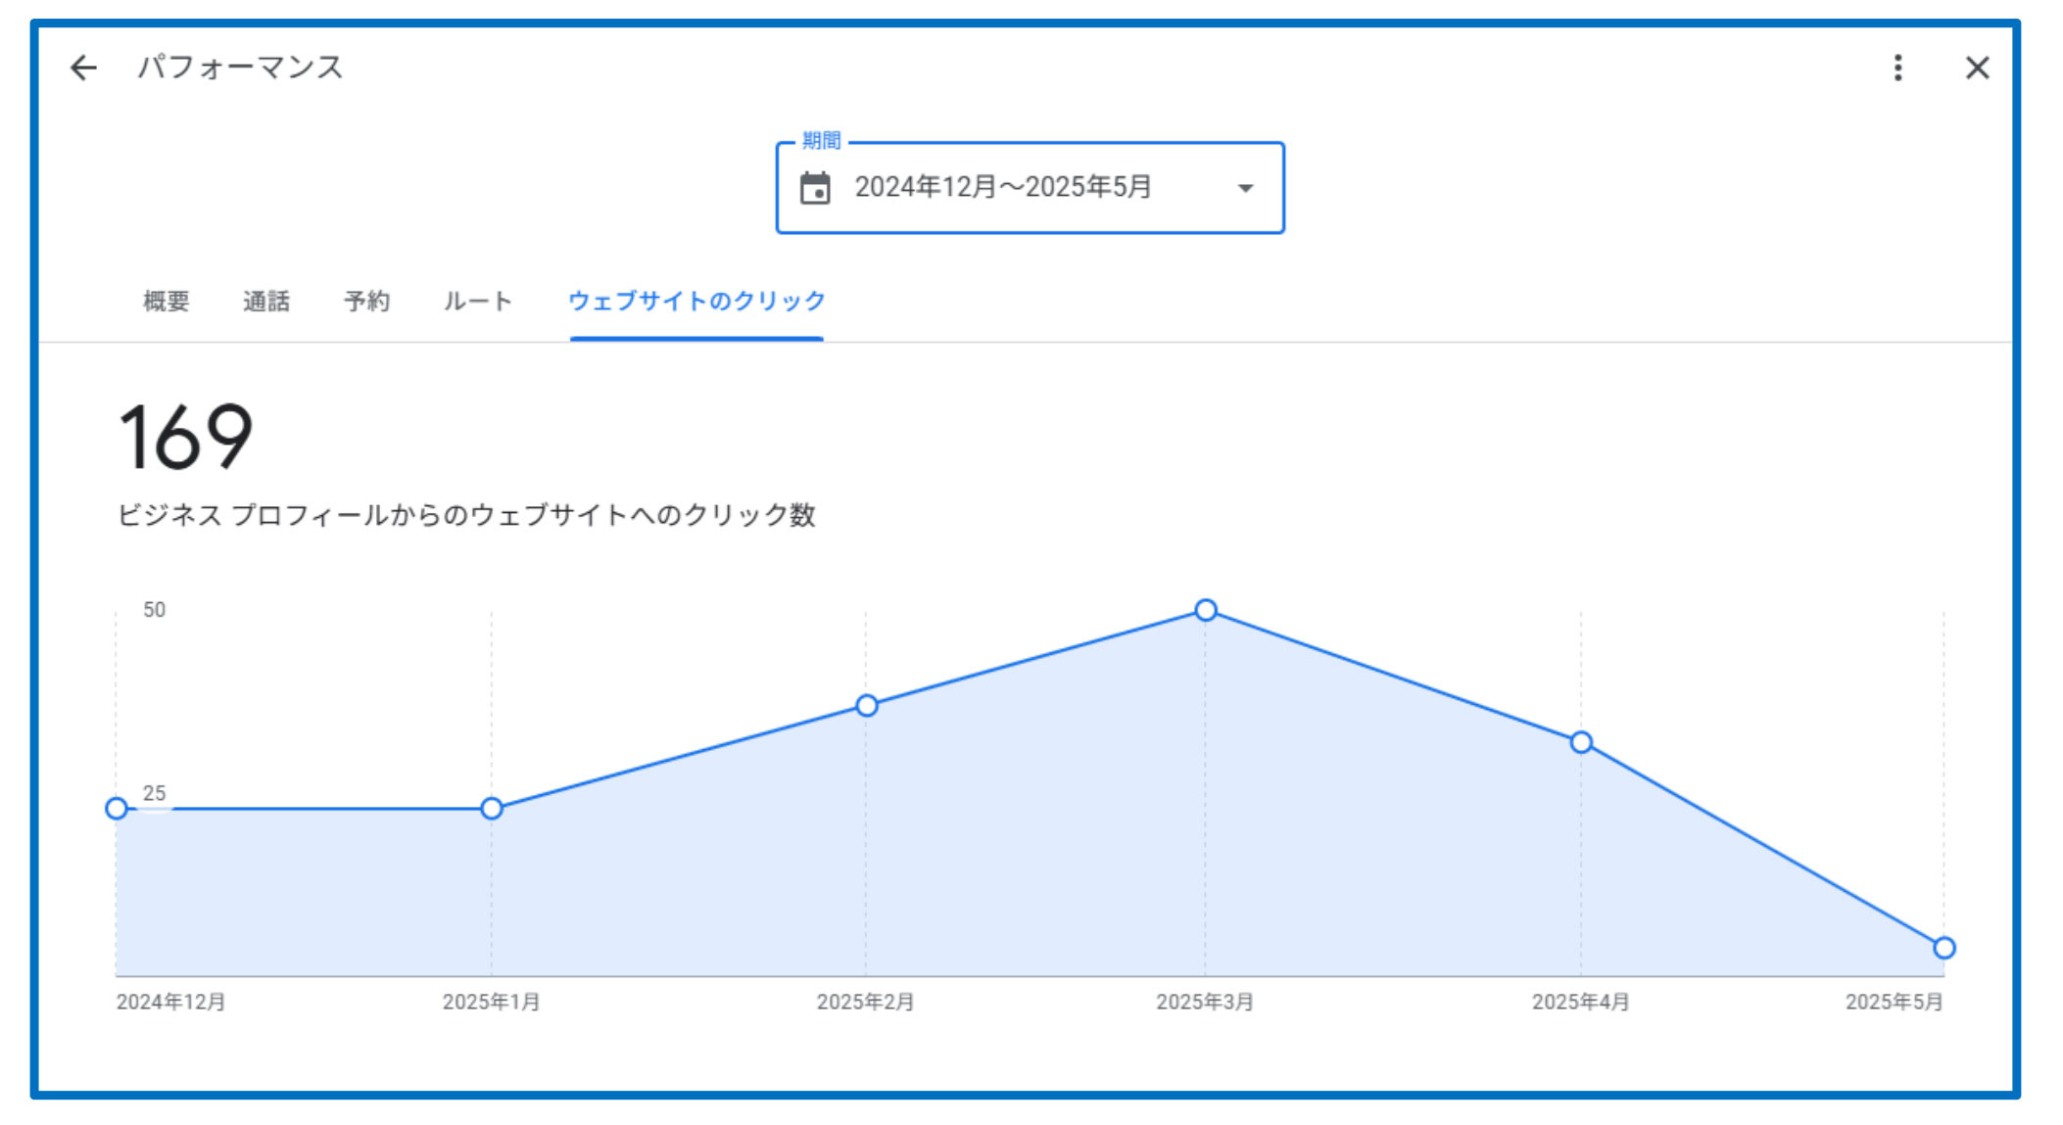This screenshot has height=1125, width=2063.
Task: Click the 50 y-axis label
Action: click(x=155, y=610)
